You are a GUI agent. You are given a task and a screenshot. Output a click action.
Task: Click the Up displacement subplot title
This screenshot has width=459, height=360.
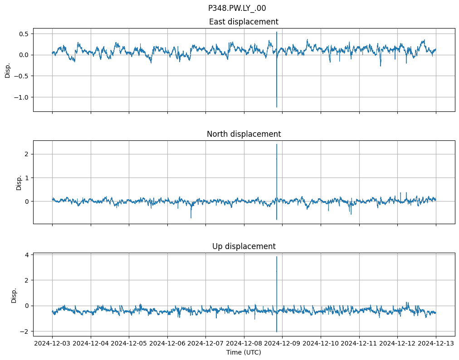point(244,246)
